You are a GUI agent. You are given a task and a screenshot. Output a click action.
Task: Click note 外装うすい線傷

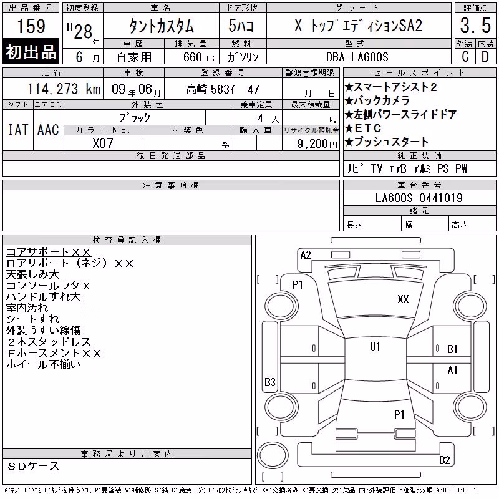[x=44, y=331]
